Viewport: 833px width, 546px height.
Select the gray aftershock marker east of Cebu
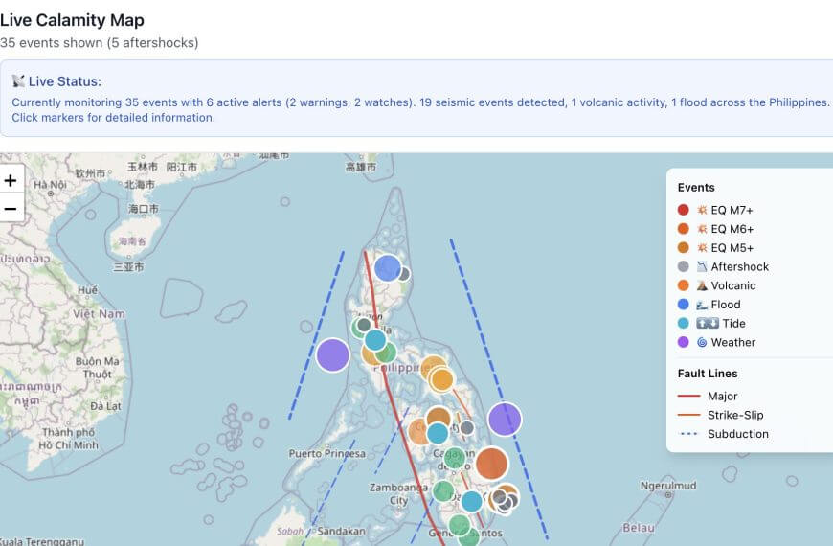click(467, 427)
